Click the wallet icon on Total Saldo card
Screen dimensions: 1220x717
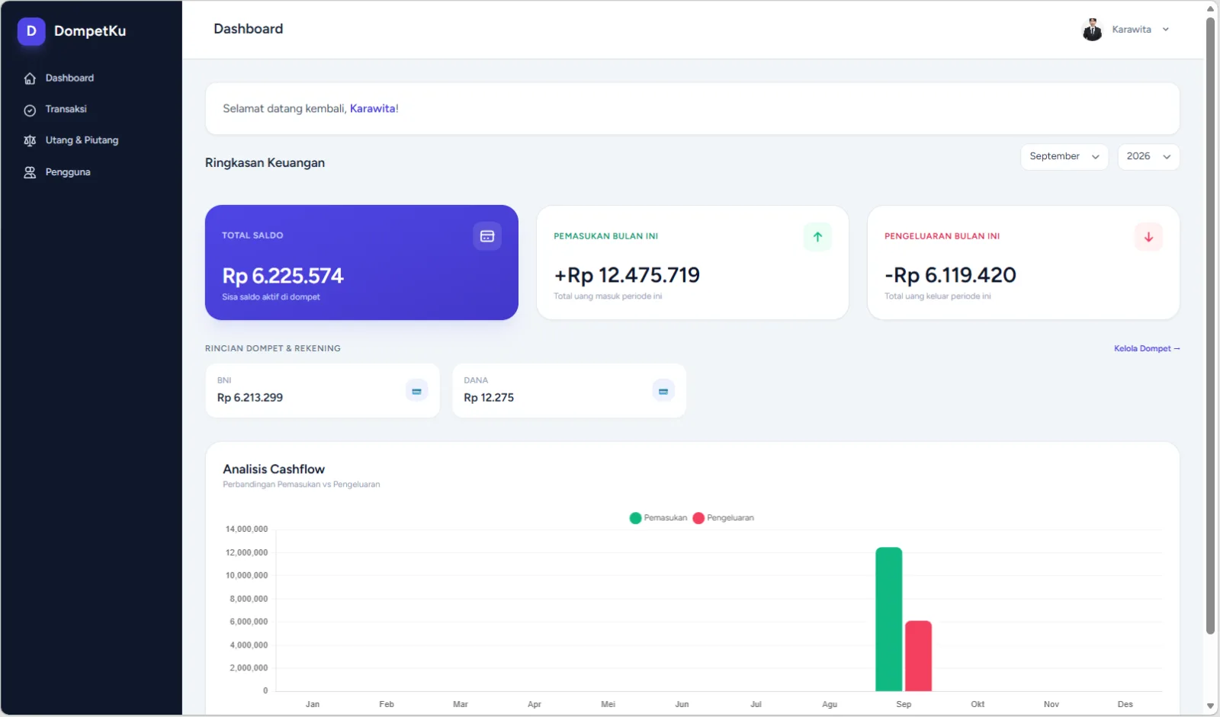click(x=487, y=236)
